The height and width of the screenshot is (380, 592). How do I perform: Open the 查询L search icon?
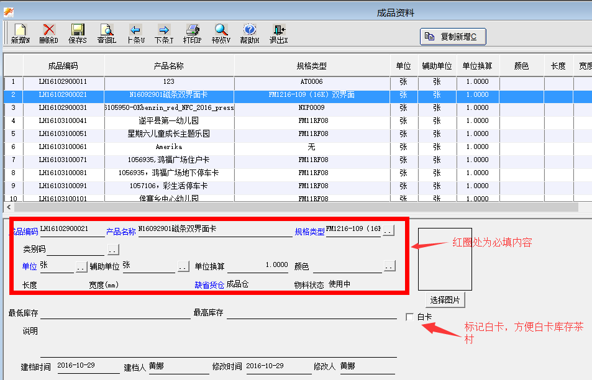(106, 34)
